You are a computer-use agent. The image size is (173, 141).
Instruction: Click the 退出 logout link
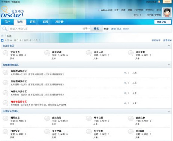158,10
